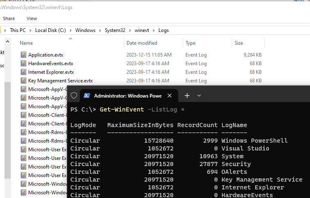This screenshot has height=198, width=310.
Task: Expand chevron after Windows breadcrumb
Action: 100,30
